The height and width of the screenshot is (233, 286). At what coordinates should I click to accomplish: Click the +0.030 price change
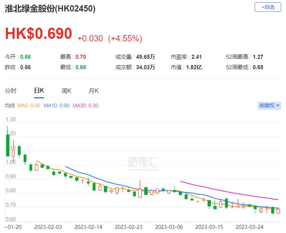(x=90, y=39)
